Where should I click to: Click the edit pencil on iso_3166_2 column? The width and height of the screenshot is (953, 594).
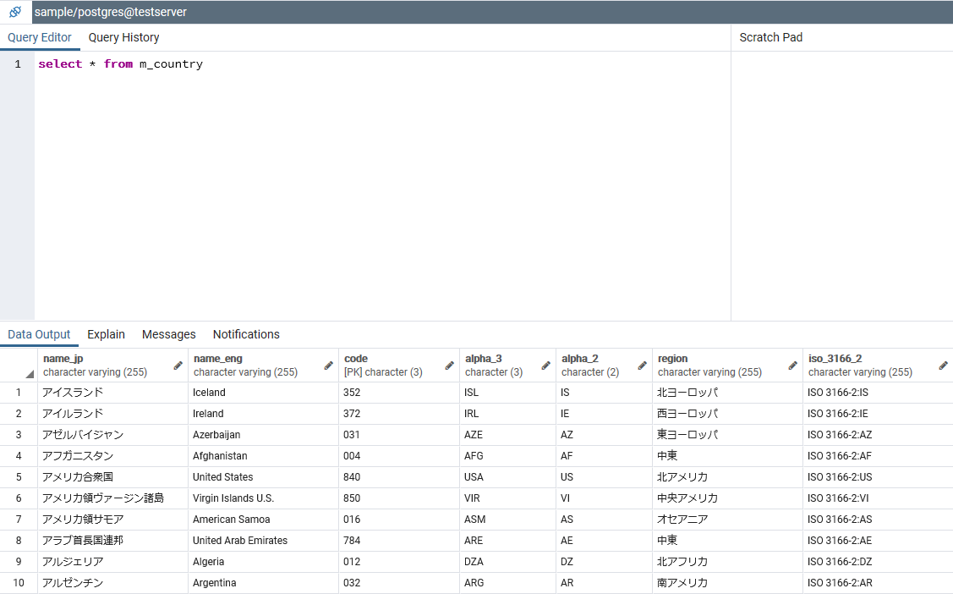tap(942, 365)
